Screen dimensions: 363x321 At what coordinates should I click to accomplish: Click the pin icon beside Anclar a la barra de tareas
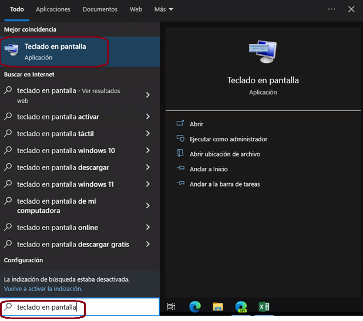[180, 183]
